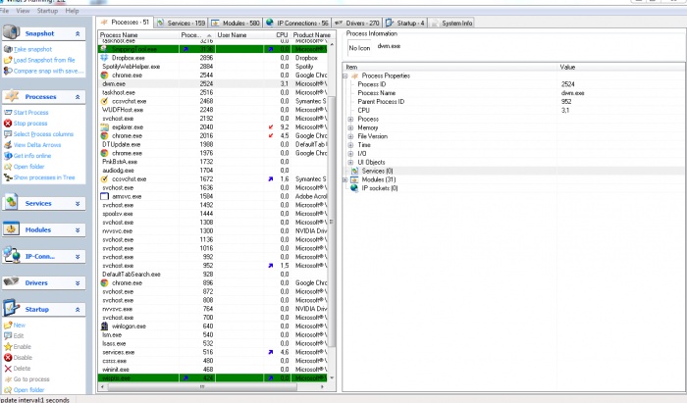Click the Show processes in Tree icon
This screenshot has height=403, width=687.
(8, 177)
